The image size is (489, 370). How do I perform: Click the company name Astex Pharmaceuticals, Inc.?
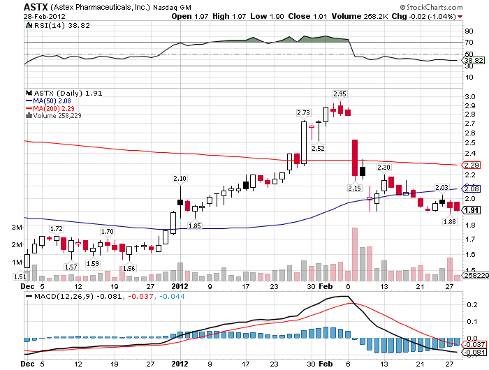pos(100,7)
